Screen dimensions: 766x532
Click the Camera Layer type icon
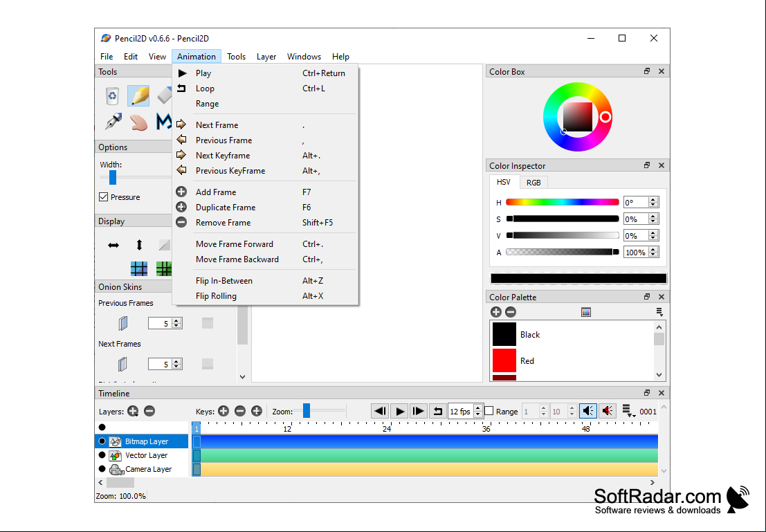pyautogui.click(x=116, y=470)
